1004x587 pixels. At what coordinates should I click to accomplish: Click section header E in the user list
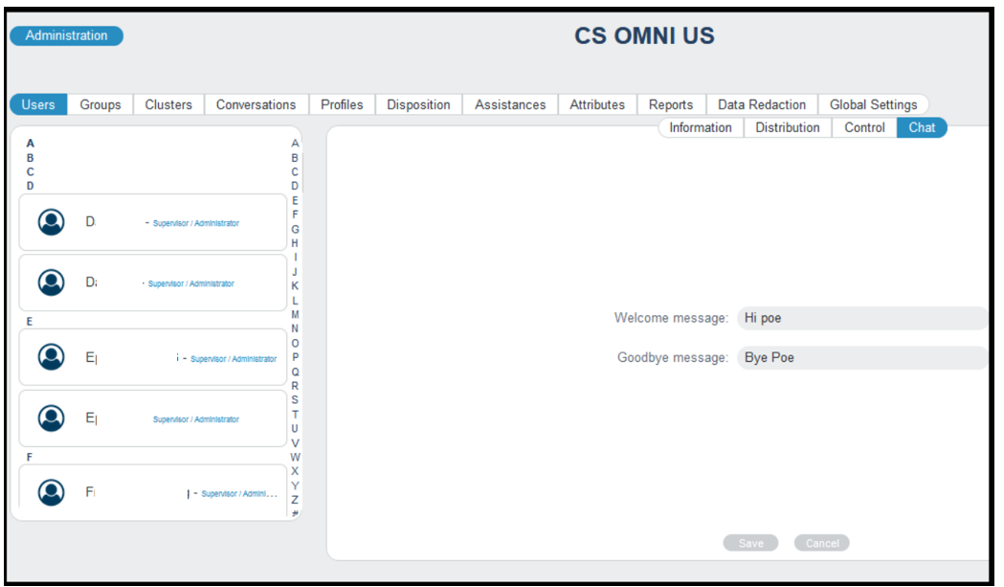tap(30, 322)
